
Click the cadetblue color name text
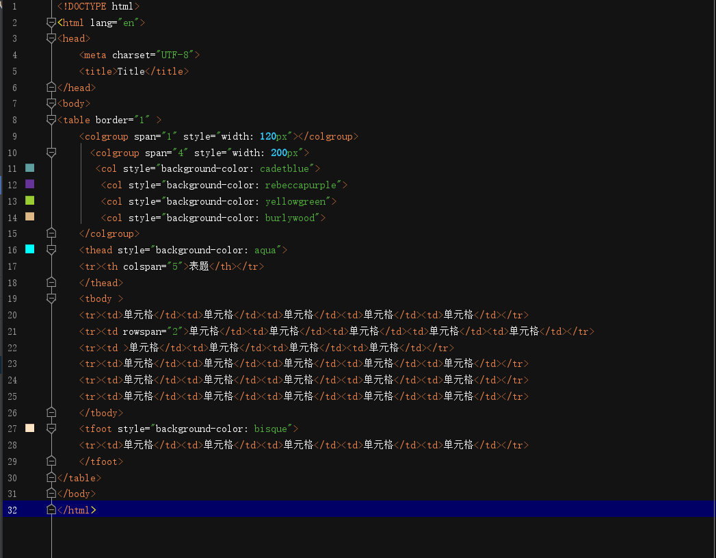click(284, 168)
